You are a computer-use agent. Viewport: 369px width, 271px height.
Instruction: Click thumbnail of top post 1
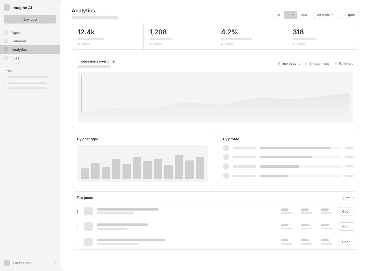coord(88,211)
